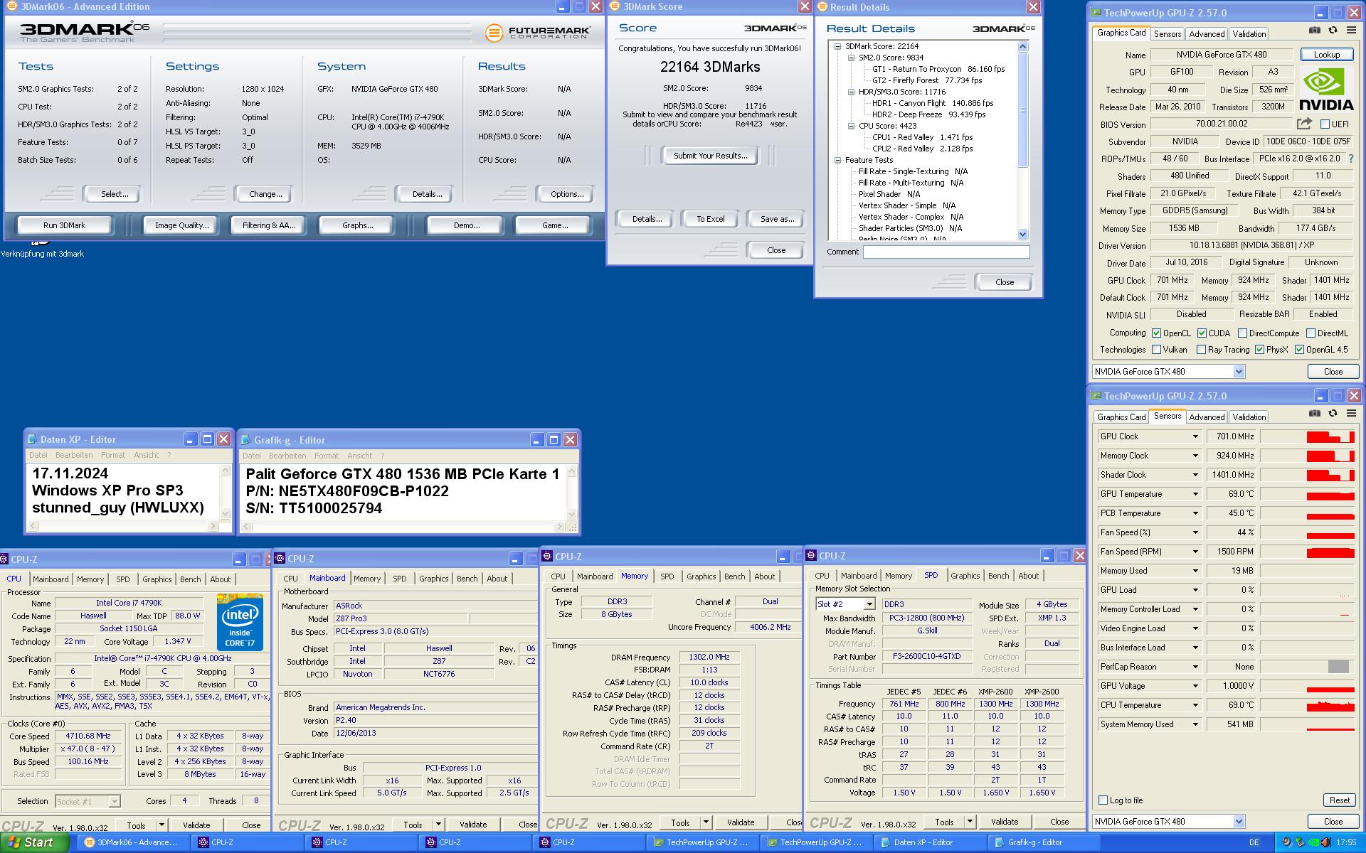Viewport: 1366px width, 853px height.
Task: Click the speaker volume icon in the system tray
Action: pyautogui.click(x=1325, y=842)
